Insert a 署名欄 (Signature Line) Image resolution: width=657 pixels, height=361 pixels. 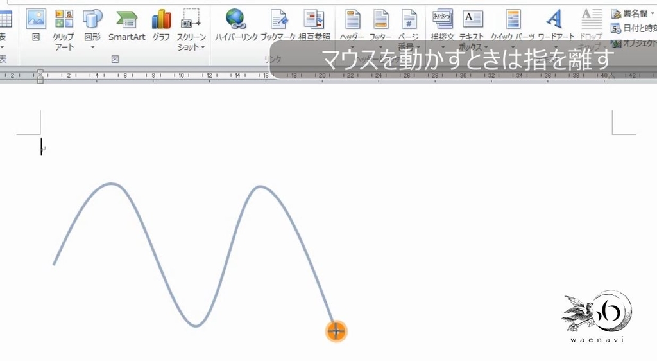pos(633,14)
